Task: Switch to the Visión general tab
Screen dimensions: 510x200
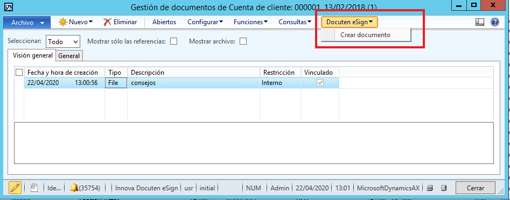Action: [32, 55]
